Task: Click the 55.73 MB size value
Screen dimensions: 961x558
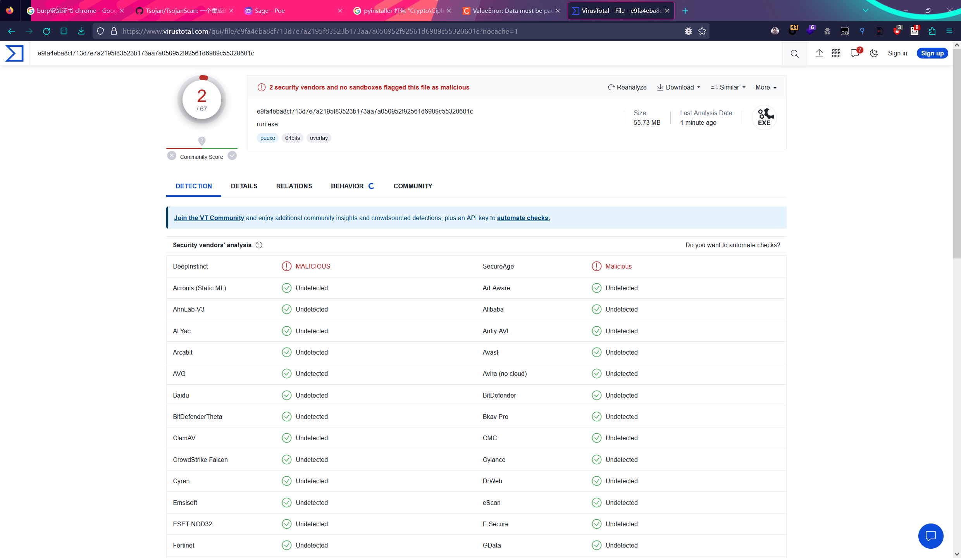Action: coord(647,123)
